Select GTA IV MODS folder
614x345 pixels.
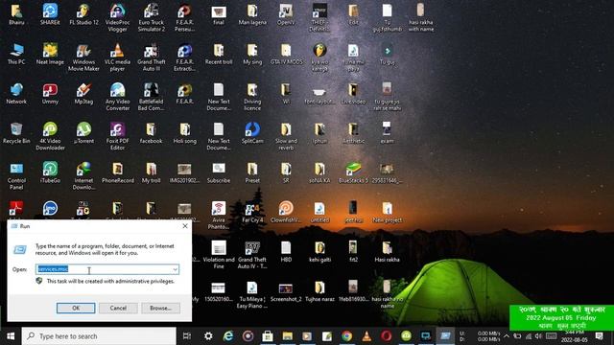286,54
